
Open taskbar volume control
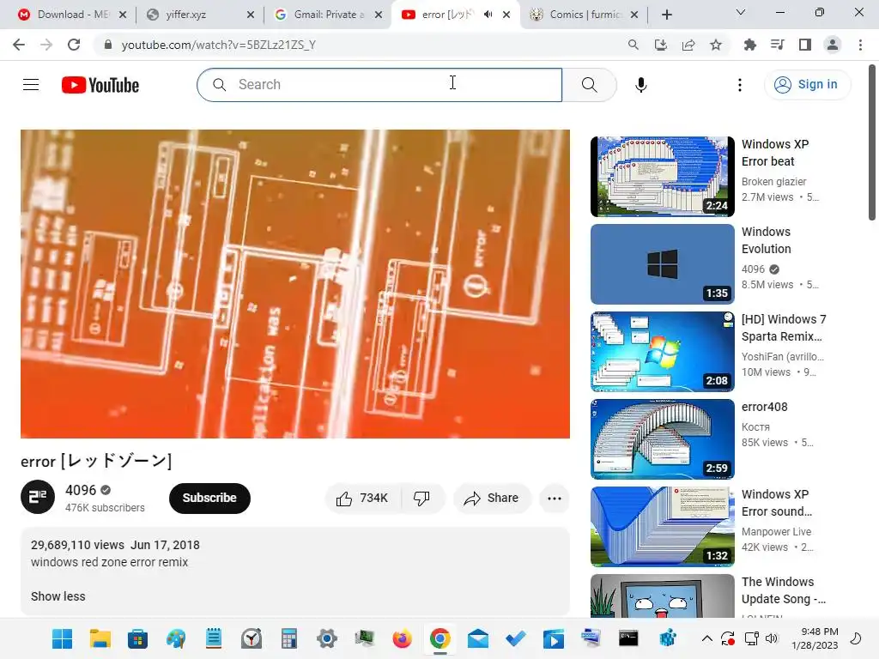pyautogui.click(x=772, y=638)
